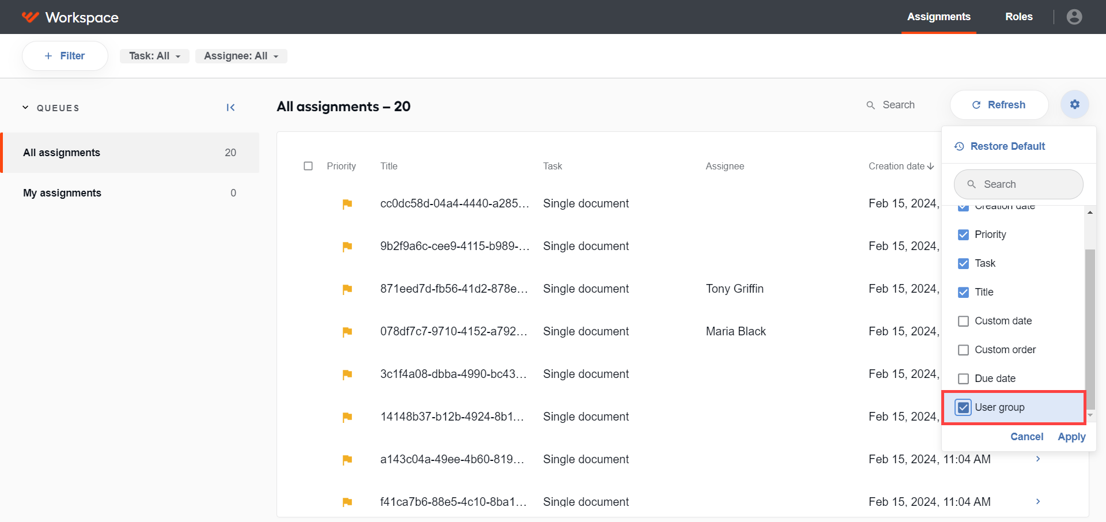
Task: Click the priority flag for cc0dc58d row
Action: pos(347,203)
